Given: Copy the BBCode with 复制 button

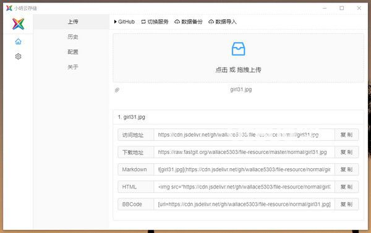Looking at the screenshot, I should (347, 204).
